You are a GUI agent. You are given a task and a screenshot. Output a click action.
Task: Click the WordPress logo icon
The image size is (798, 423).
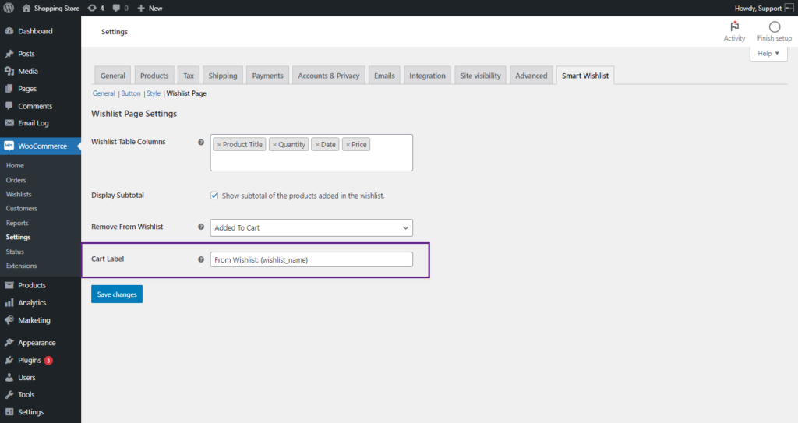[9, 8]
